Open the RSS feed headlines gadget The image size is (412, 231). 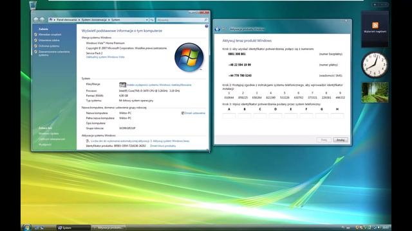point(375,29)
